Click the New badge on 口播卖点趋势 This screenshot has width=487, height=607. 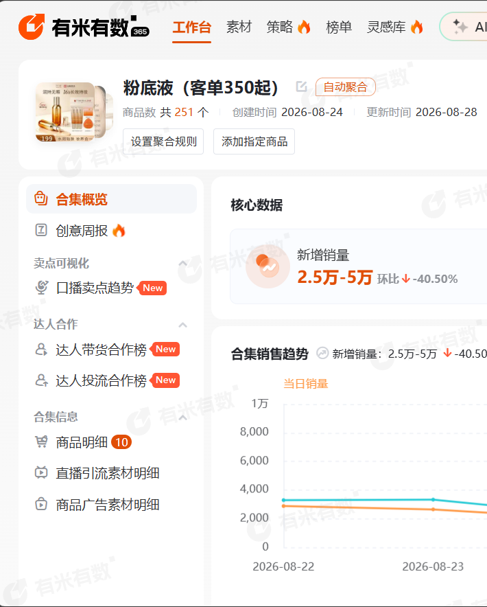point(153,288)
